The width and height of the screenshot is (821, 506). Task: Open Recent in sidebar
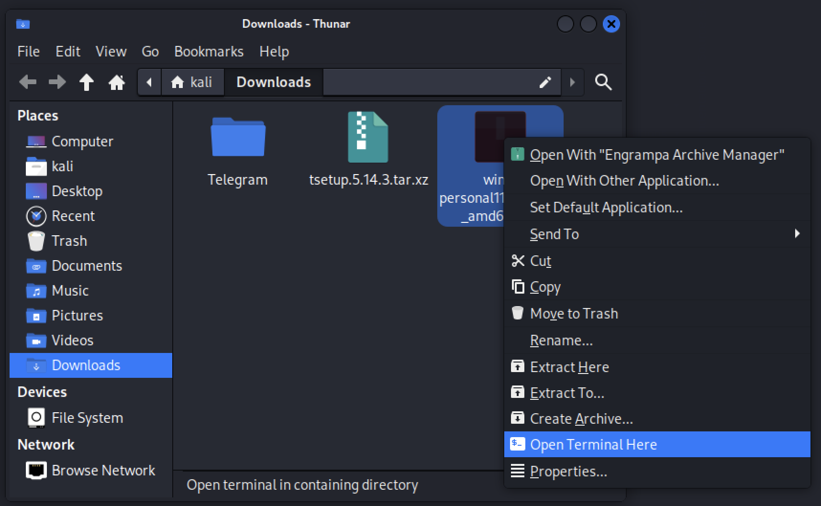91,216
